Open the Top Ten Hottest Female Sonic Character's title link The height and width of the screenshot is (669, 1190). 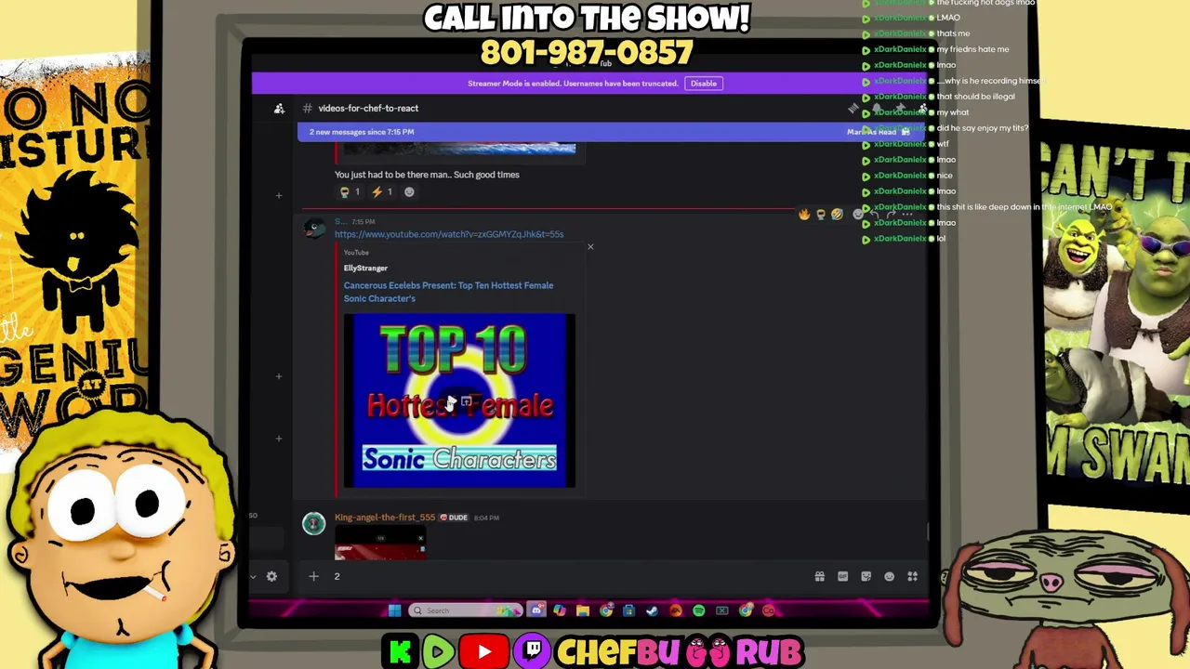pyautogui.click(x=448, y=292)
